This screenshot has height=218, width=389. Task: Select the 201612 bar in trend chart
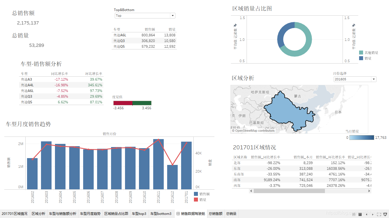coord(172,177)
